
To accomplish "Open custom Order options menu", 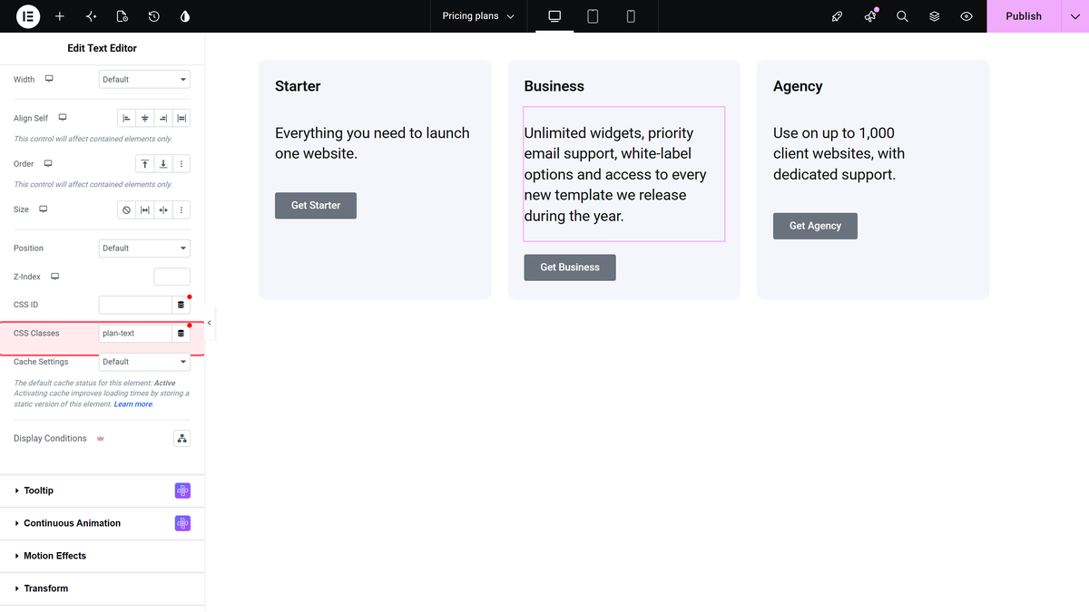I will [181, 164].
